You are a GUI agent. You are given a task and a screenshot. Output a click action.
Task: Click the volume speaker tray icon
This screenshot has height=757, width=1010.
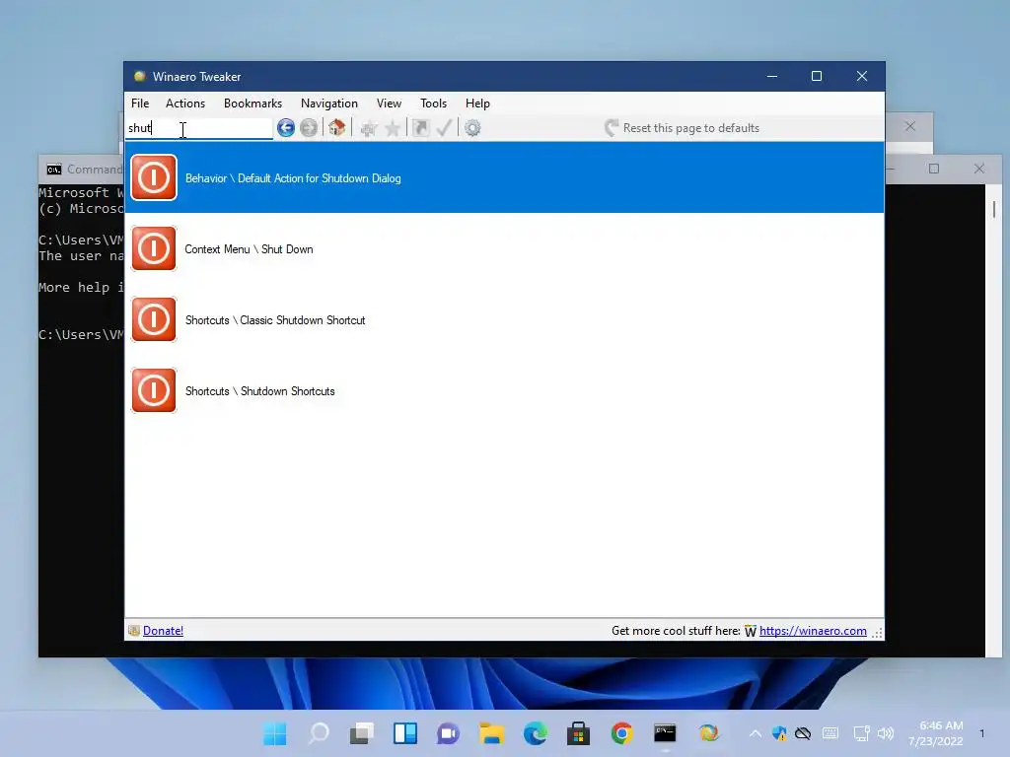coord(887,733)
